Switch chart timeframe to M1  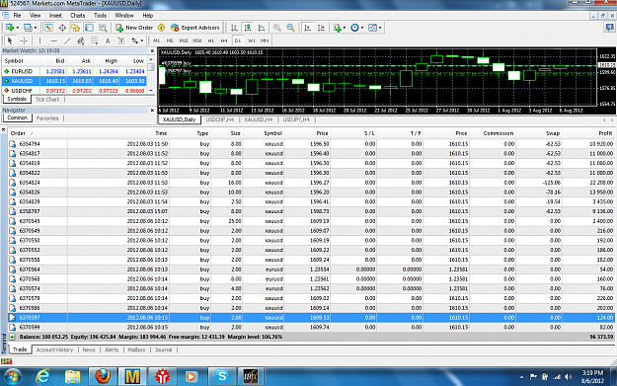pyautogui.click(x=157, y=40)
